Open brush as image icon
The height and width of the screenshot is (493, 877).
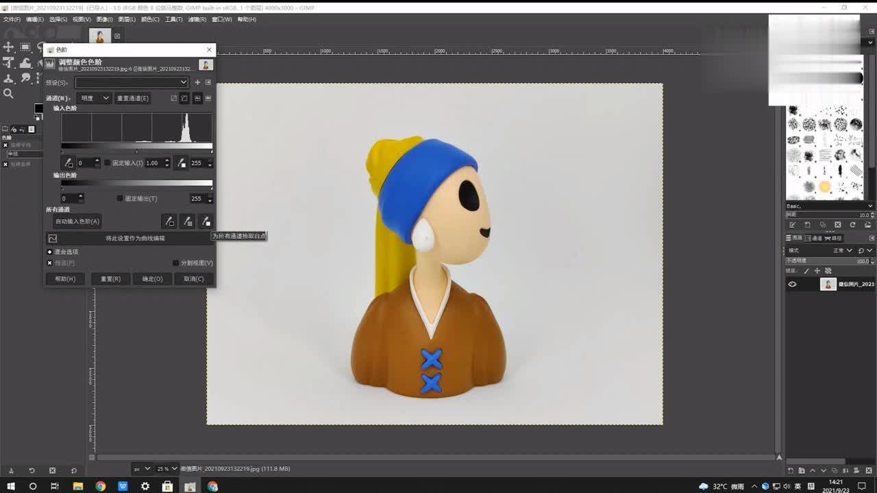pos(868,225)
